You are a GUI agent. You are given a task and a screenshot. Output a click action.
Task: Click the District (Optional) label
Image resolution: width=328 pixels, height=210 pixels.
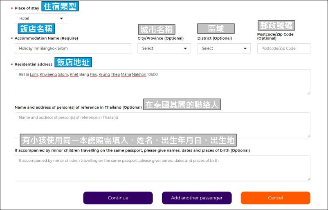coord(215,38)
